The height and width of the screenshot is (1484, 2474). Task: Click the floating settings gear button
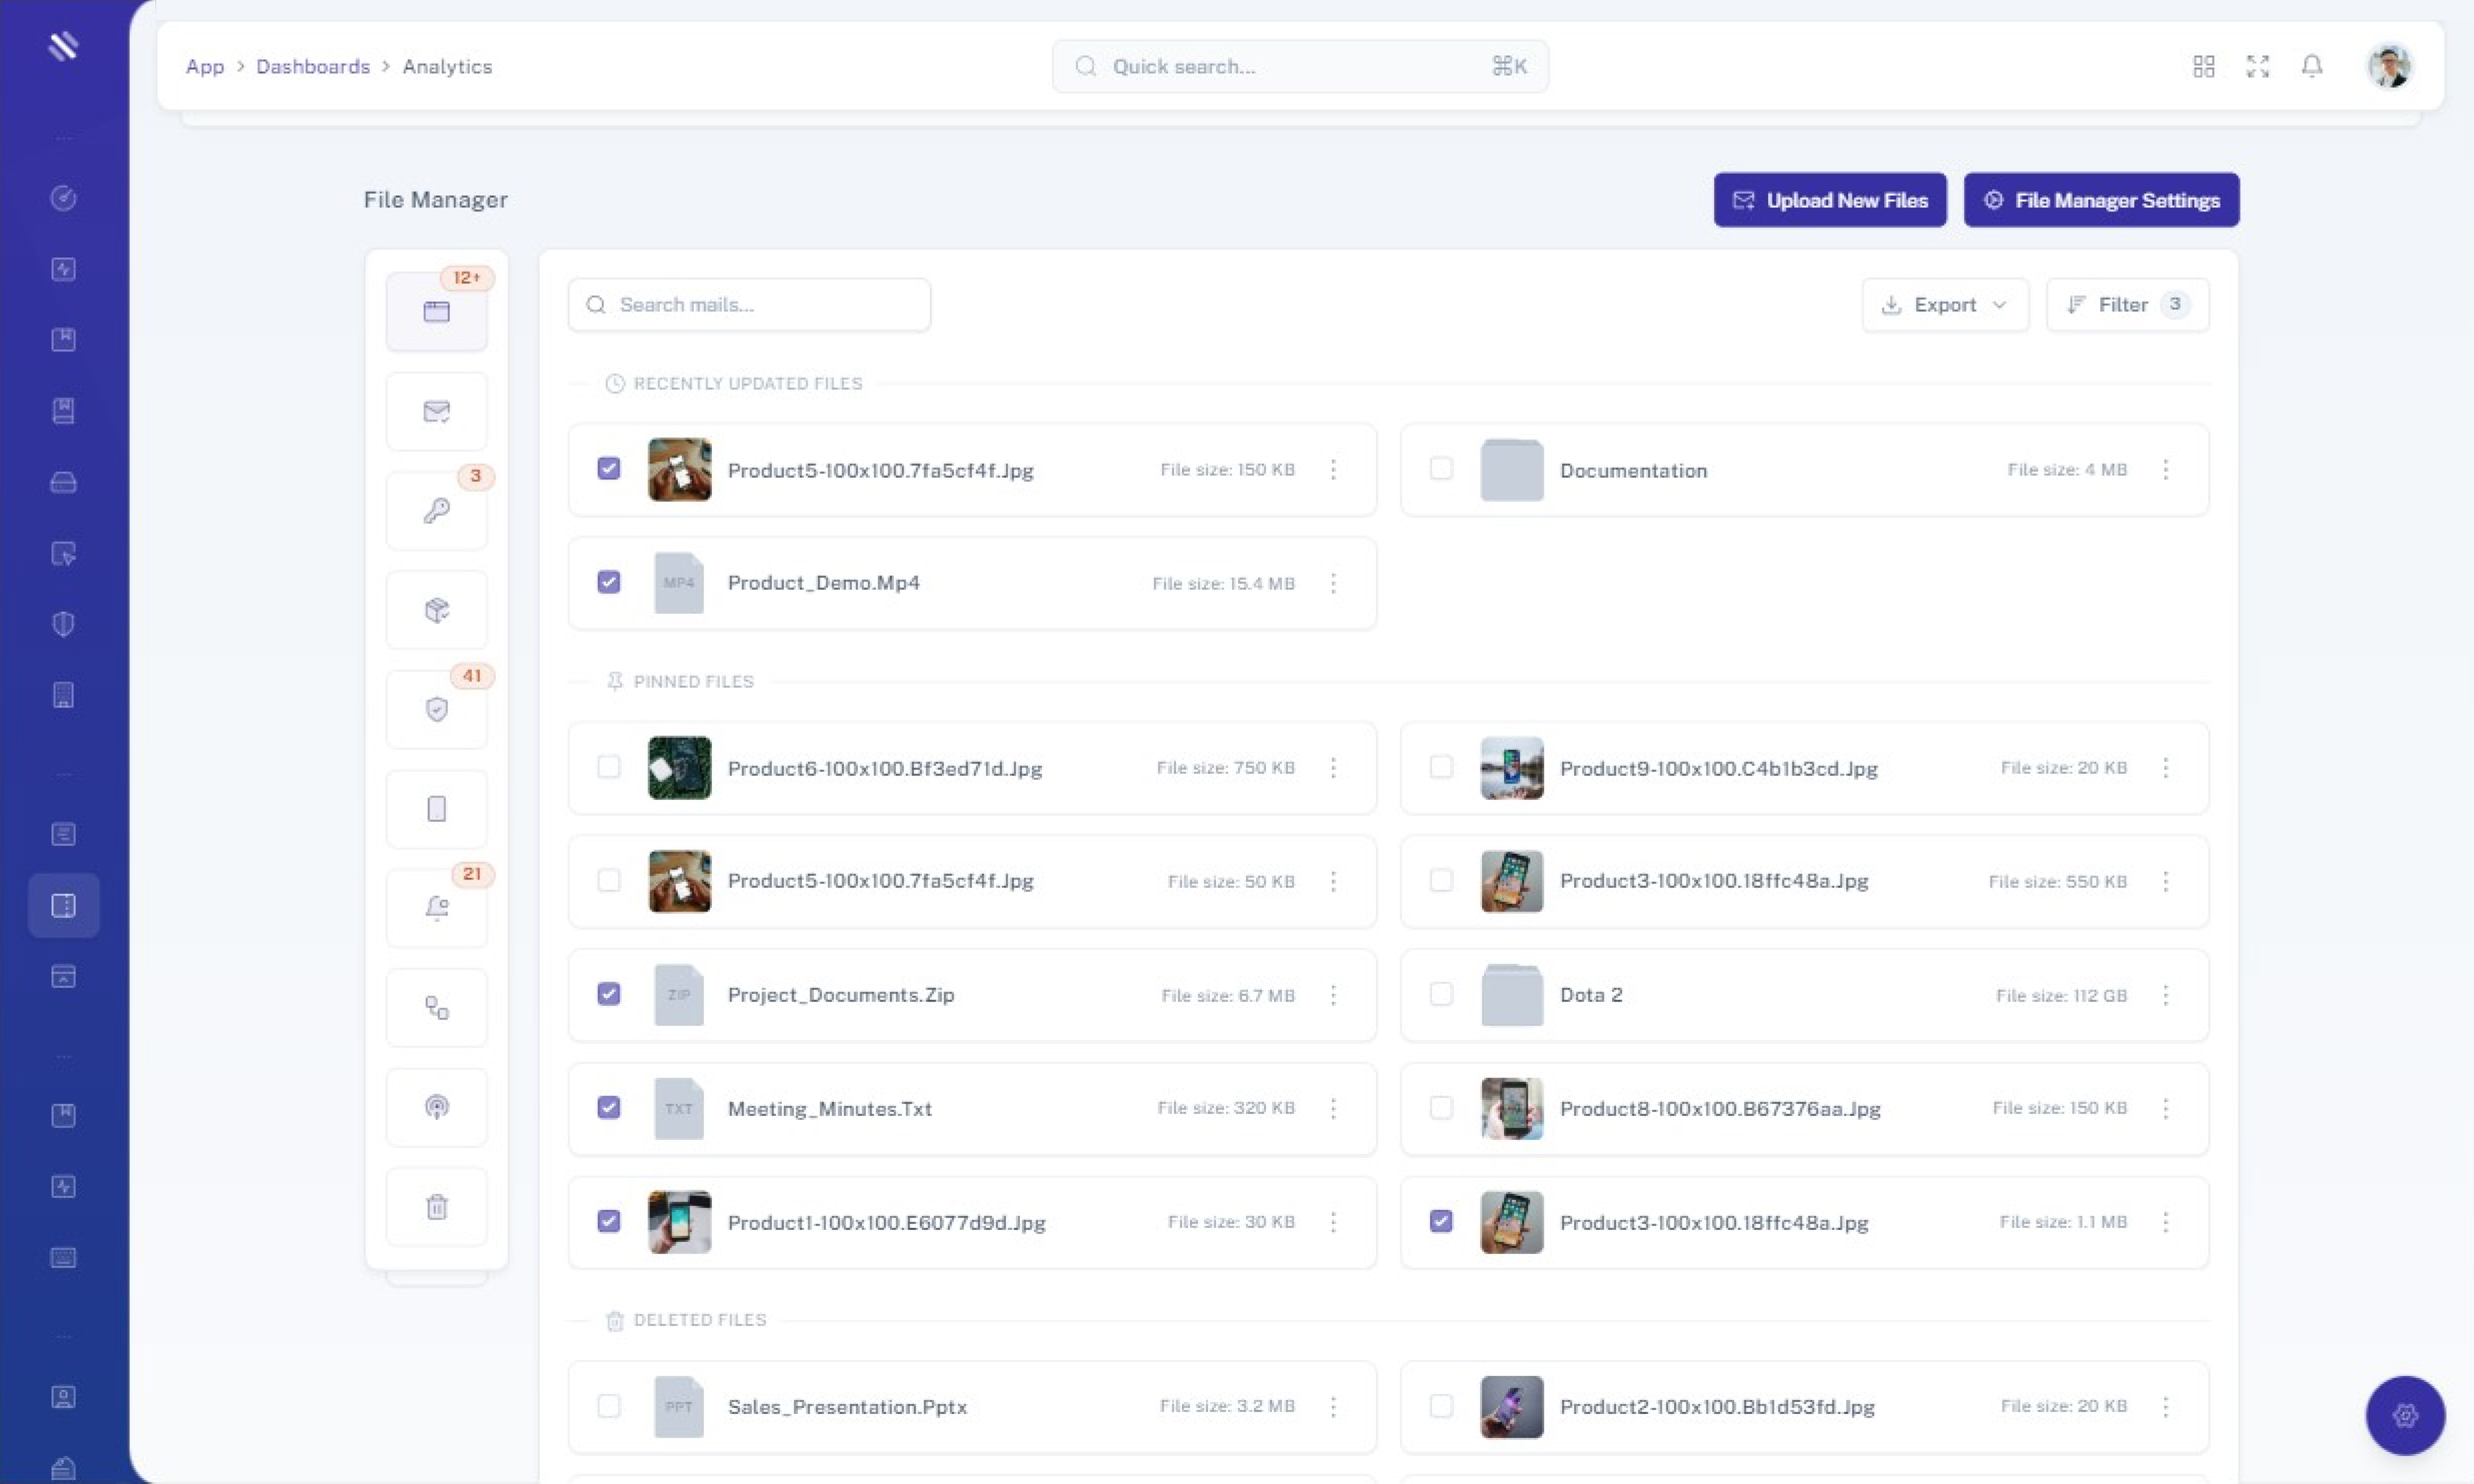pos(2405,1415)
